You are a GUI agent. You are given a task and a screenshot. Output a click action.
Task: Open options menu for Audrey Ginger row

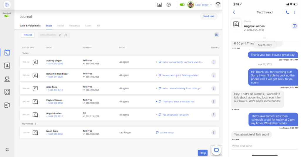tap(214, 62)
